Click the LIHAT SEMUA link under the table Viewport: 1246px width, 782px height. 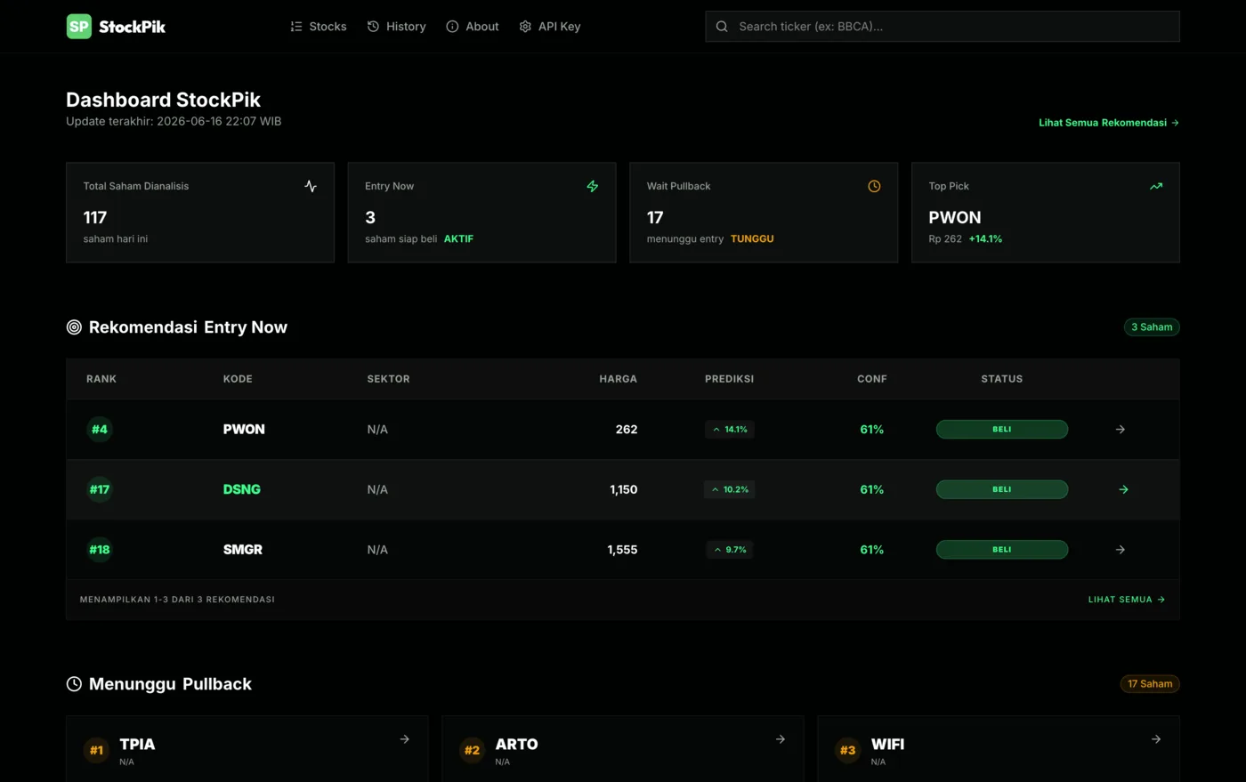[1127, 600]
